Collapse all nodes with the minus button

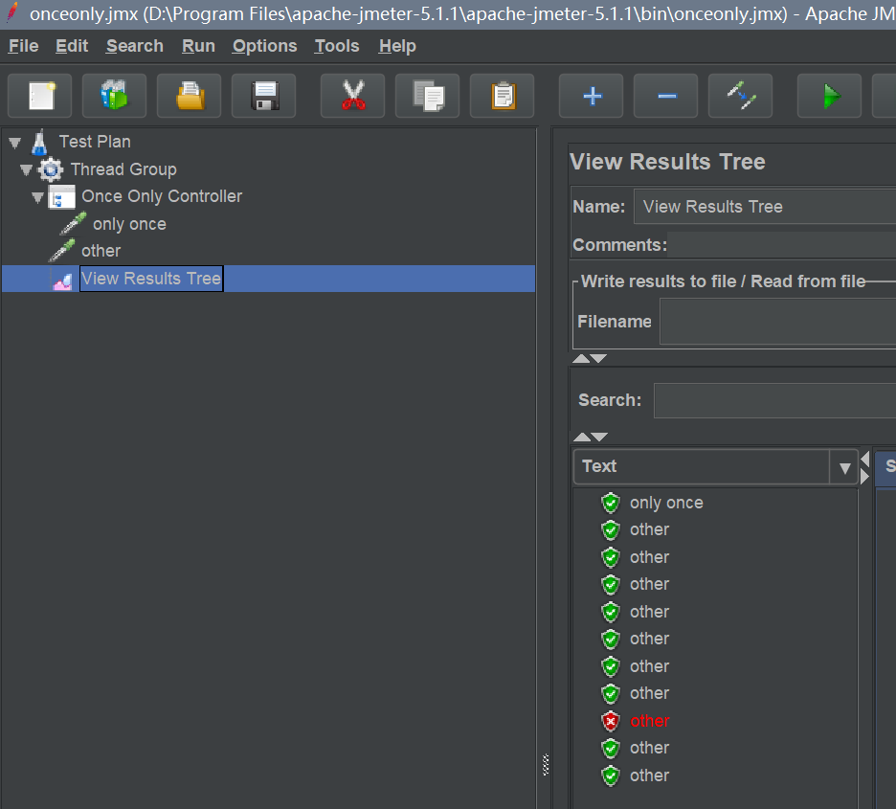tap(665, 96)
